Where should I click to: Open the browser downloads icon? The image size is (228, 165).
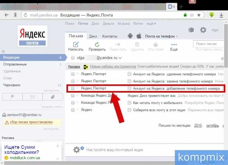pos(221,15)
